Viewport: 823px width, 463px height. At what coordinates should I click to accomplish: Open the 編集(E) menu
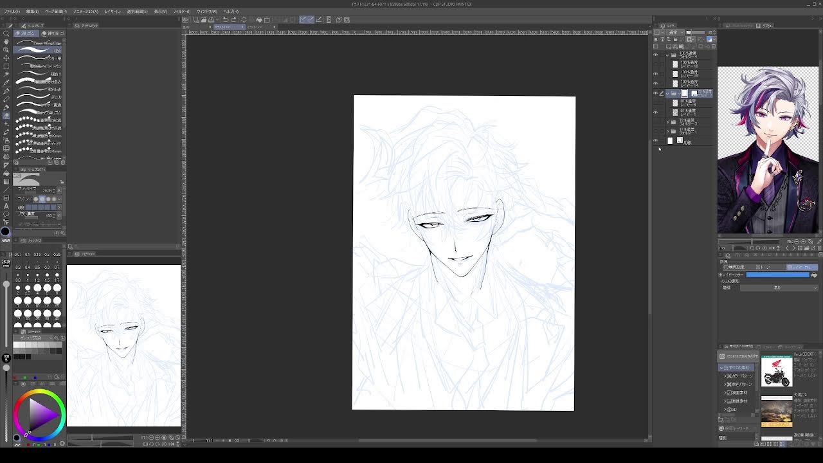click(x=32, y=12)
